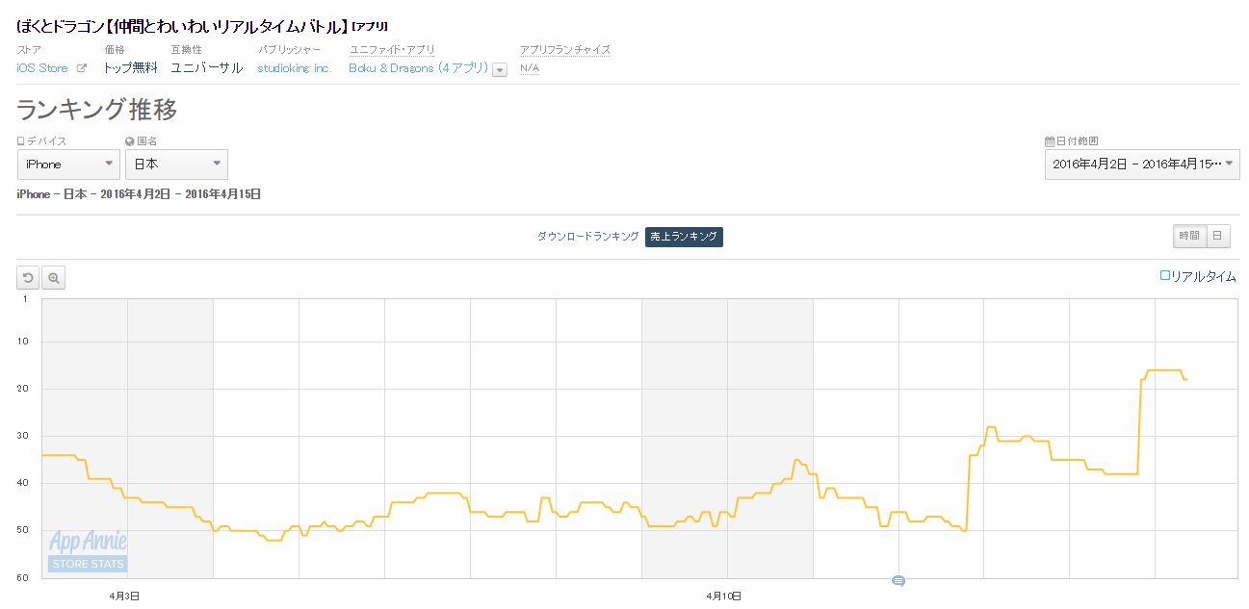Enable the リアルタイム checkbox
This screenshot has width=1249, height=609.
tap(1165, 276)
